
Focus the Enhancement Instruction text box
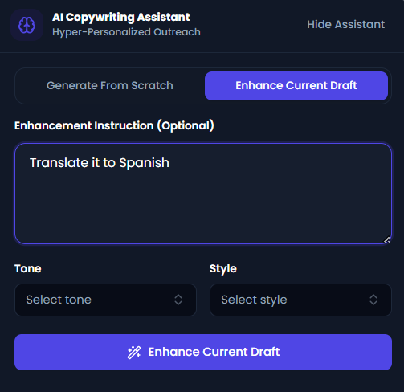point(203,194)
